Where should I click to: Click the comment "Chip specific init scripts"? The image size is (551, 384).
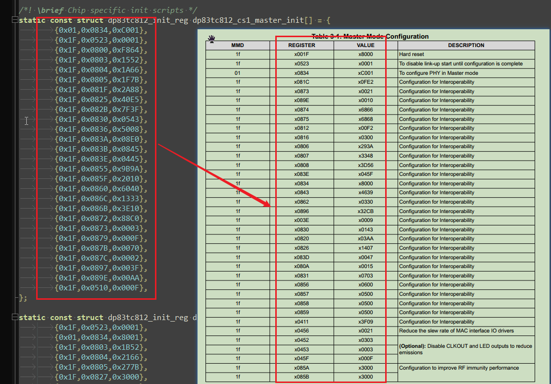125,10
